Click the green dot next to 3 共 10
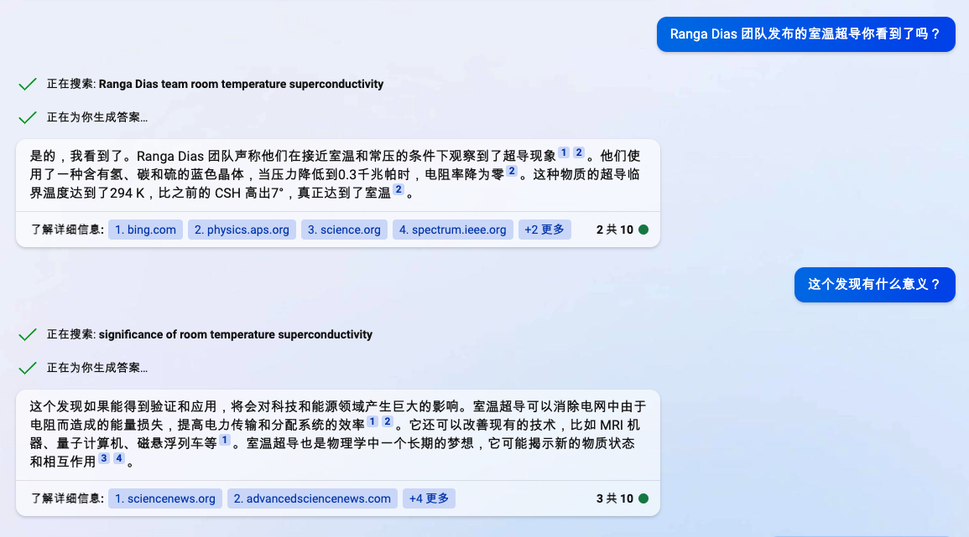The image size is (969, 537). point(643,498)
